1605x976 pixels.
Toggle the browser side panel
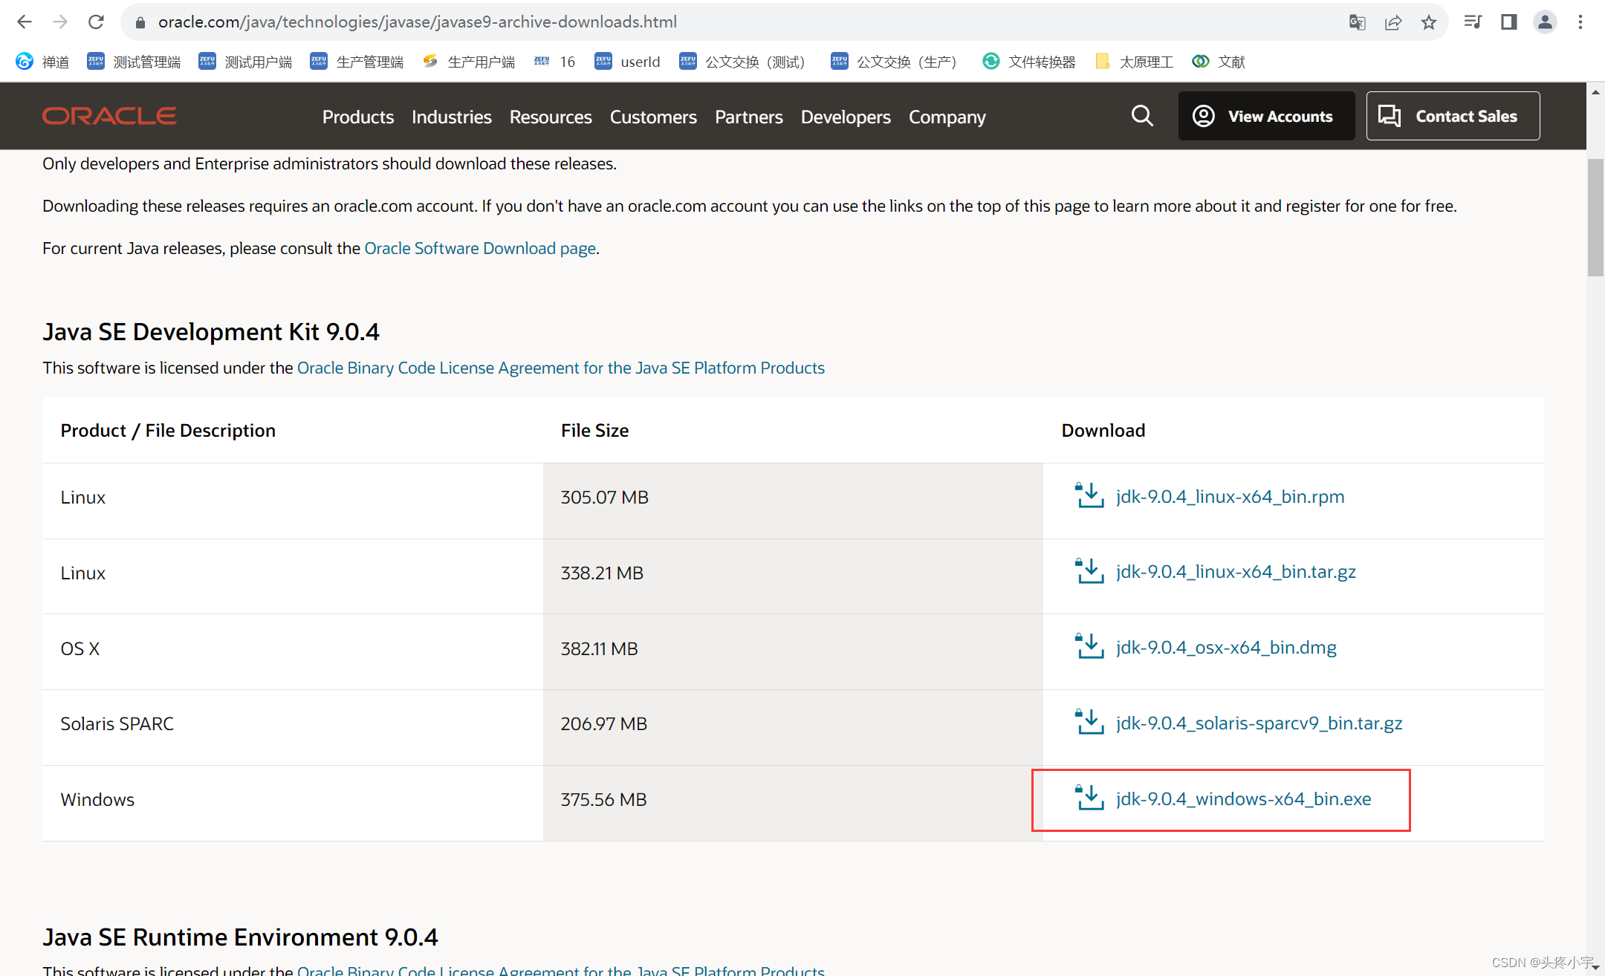pos(1508,22)
